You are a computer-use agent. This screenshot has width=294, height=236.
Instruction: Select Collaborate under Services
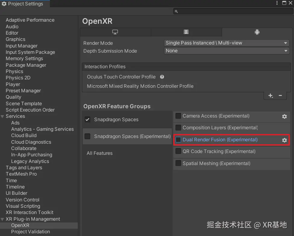point(24,148)
